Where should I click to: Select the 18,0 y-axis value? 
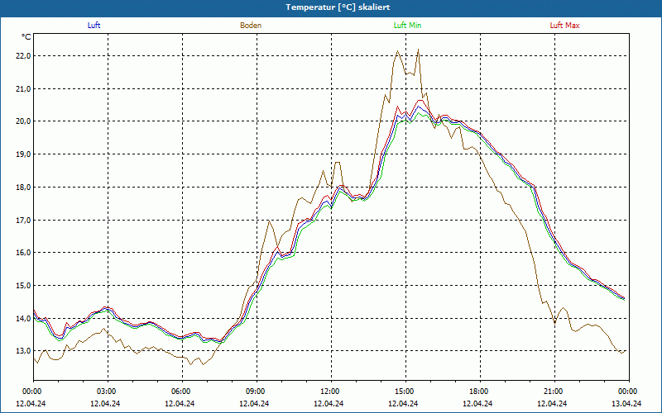[23, 188]
